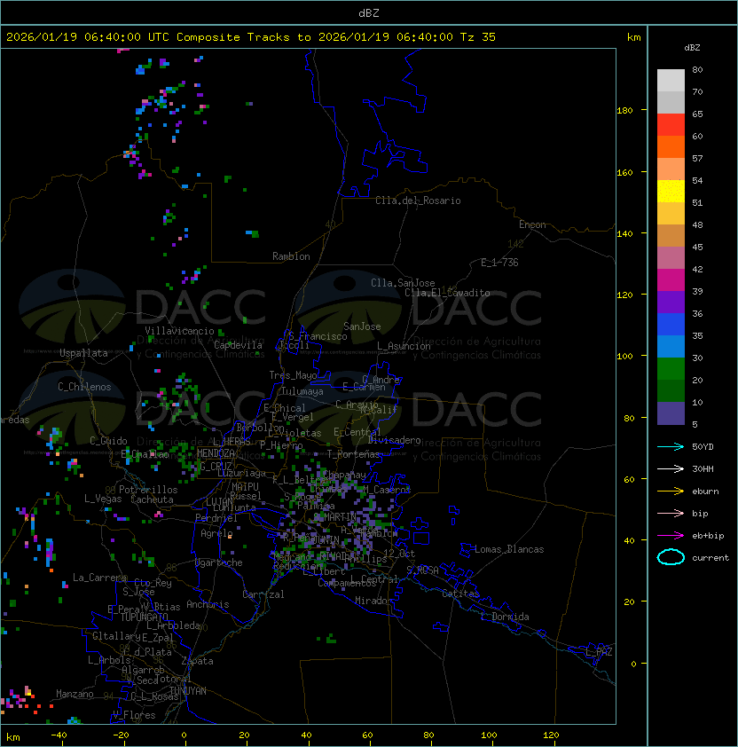Click the 'Anchoris' map label

point(208,604)
